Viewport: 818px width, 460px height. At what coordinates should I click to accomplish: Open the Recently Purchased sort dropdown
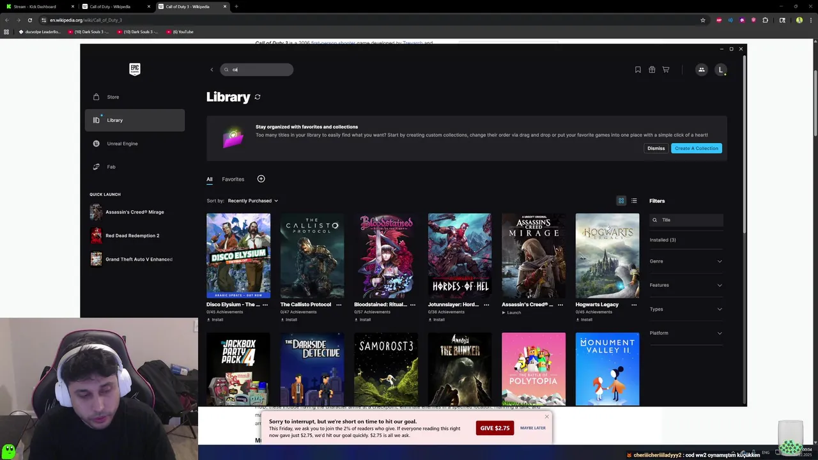tap(252, 201)
